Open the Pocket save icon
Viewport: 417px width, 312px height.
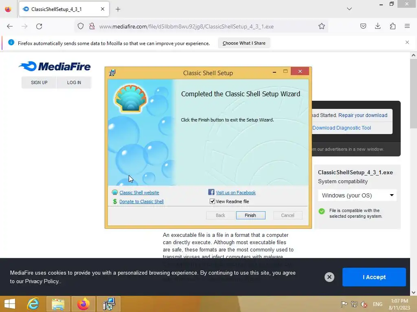(363, 26)
